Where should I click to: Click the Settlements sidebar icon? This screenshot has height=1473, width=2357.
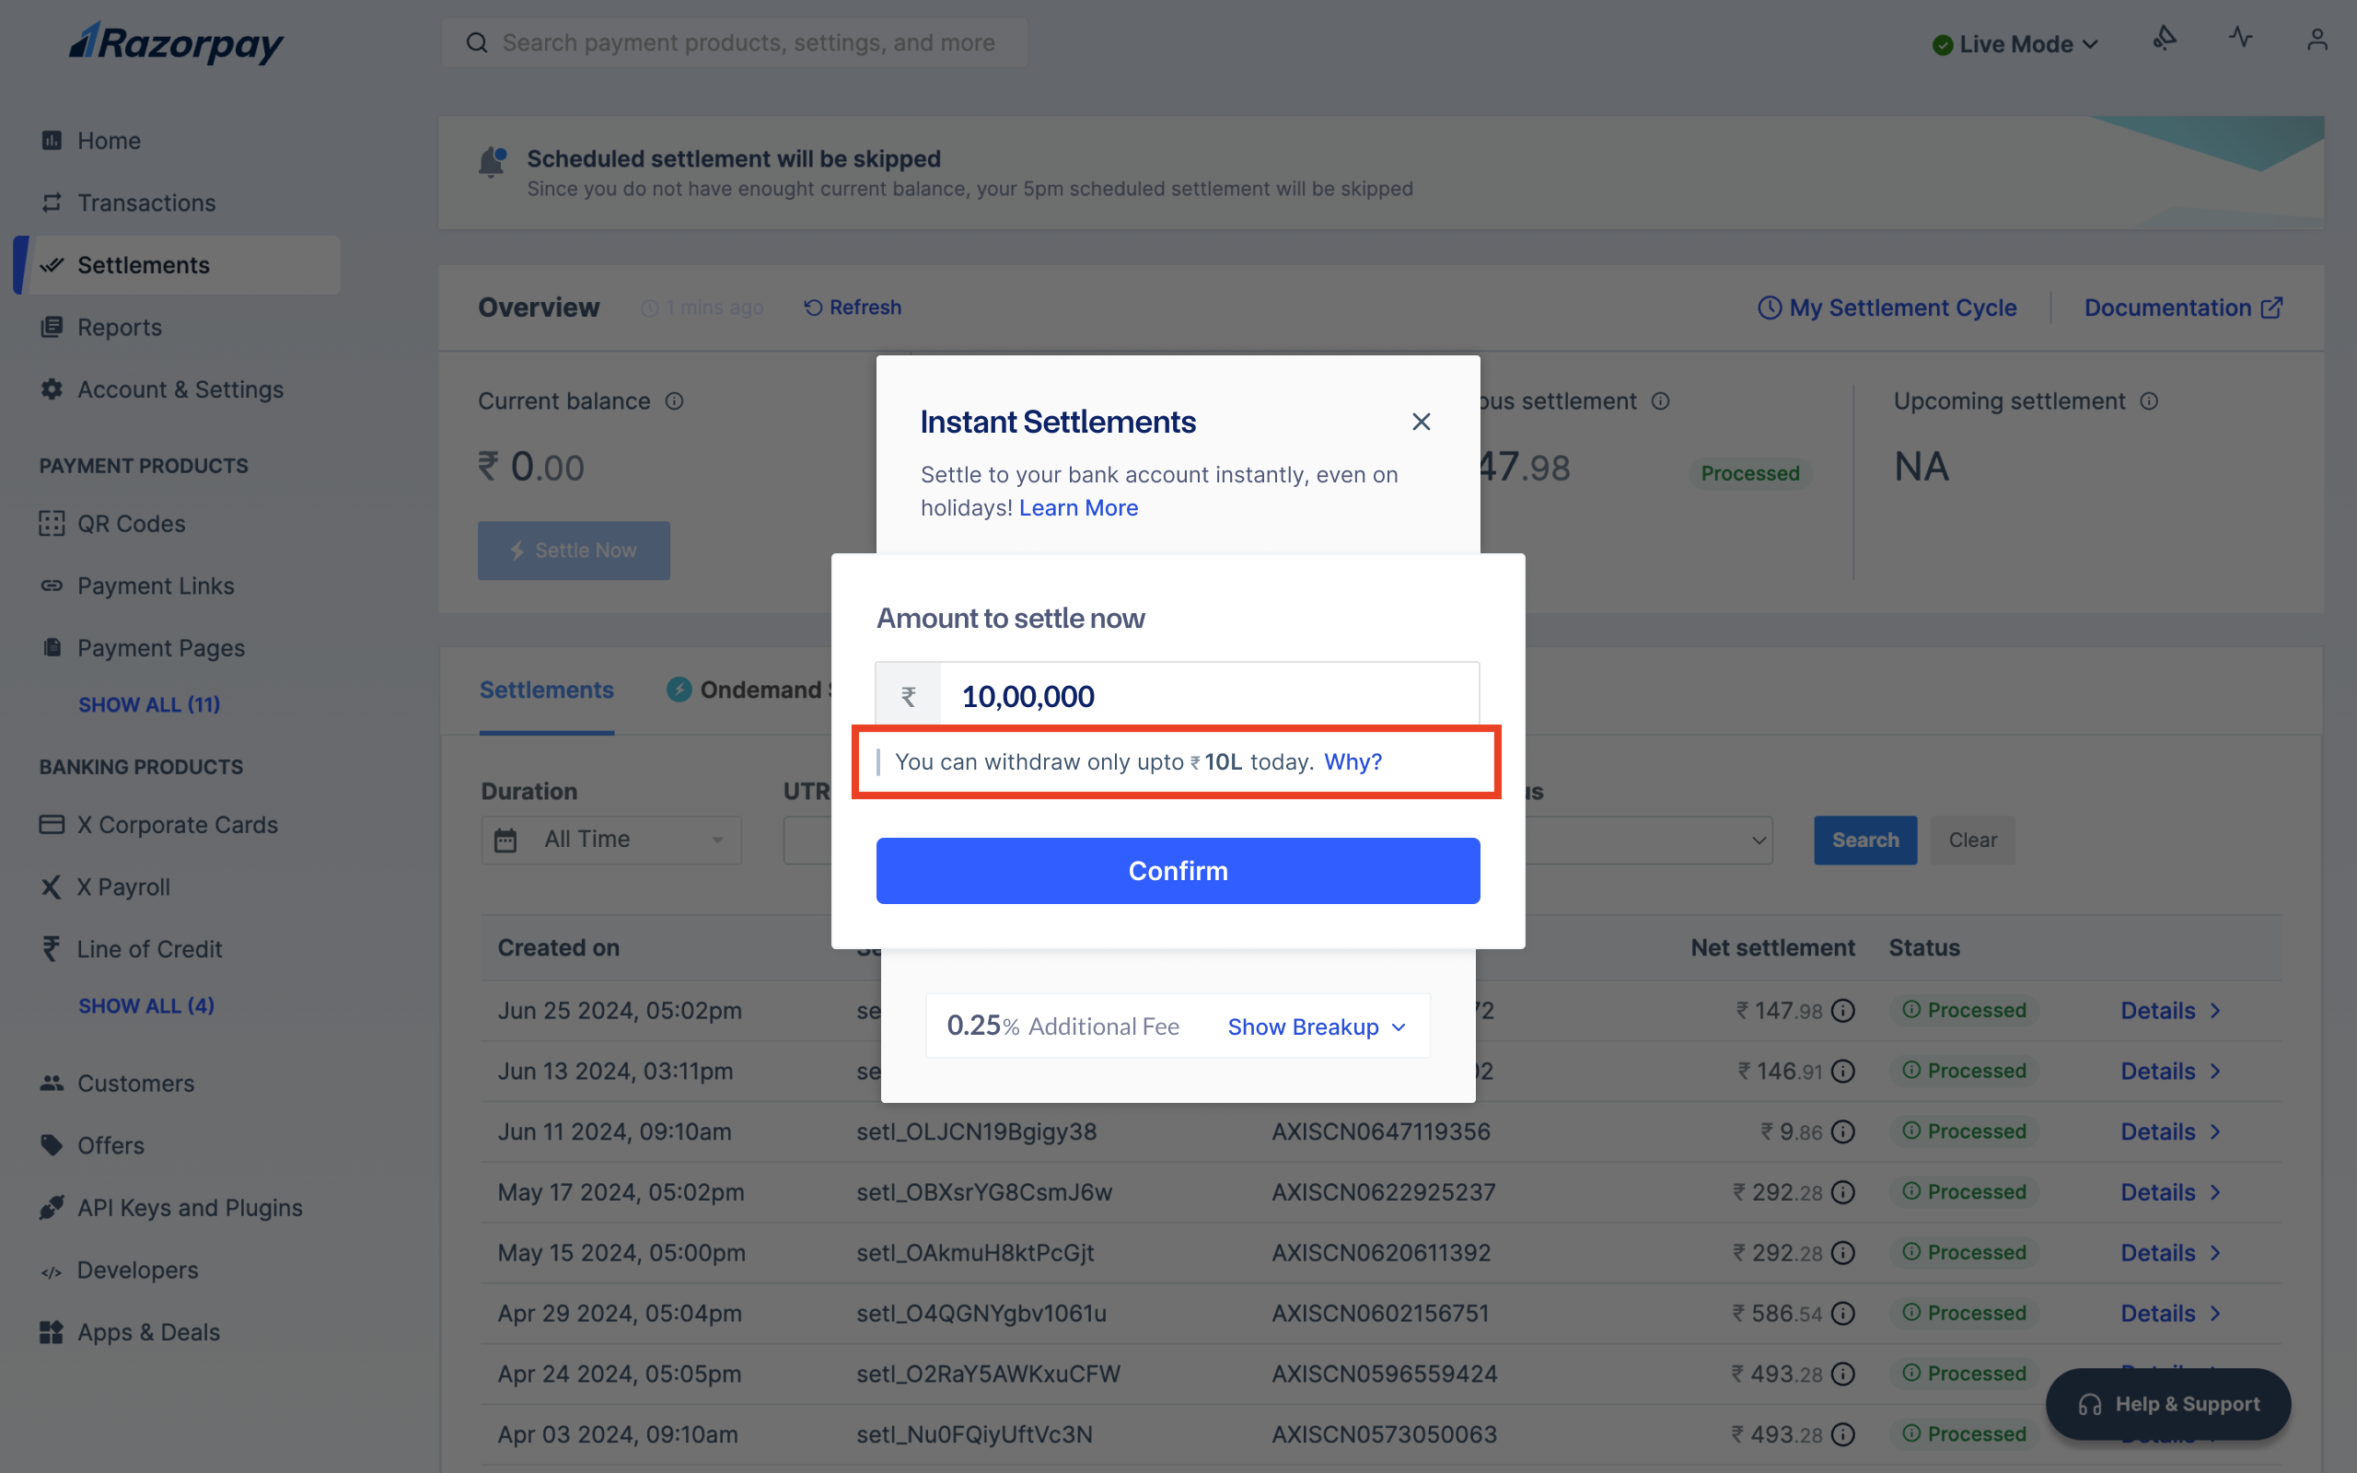[x=49, y=265]
